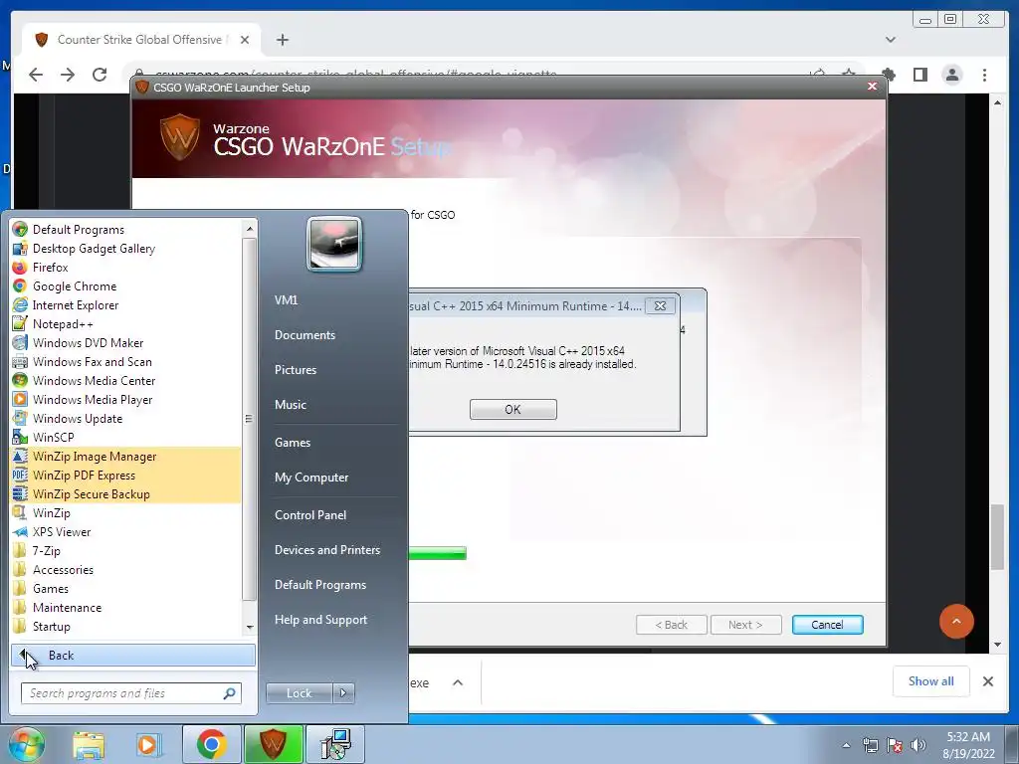1019x764 pixels.
Task: Select the Counter Strike Global Offensive tab
Action: [x=141, y=40]
